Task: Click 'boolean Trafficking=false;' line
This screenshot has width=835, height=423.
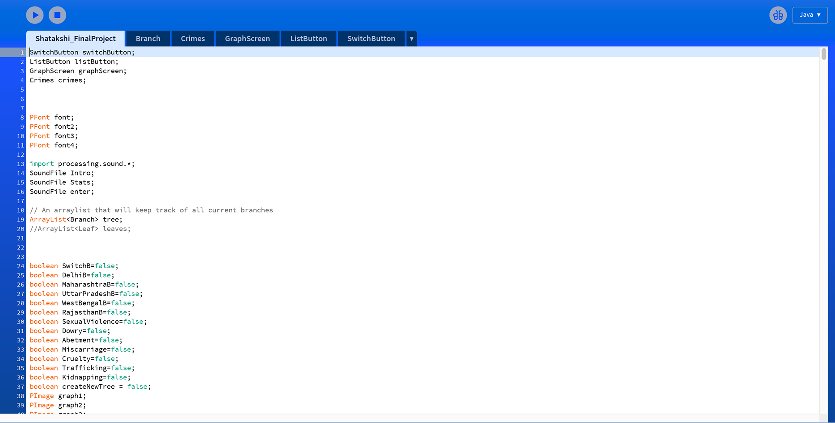Action: pyautogui.click(x=82, y=368)
